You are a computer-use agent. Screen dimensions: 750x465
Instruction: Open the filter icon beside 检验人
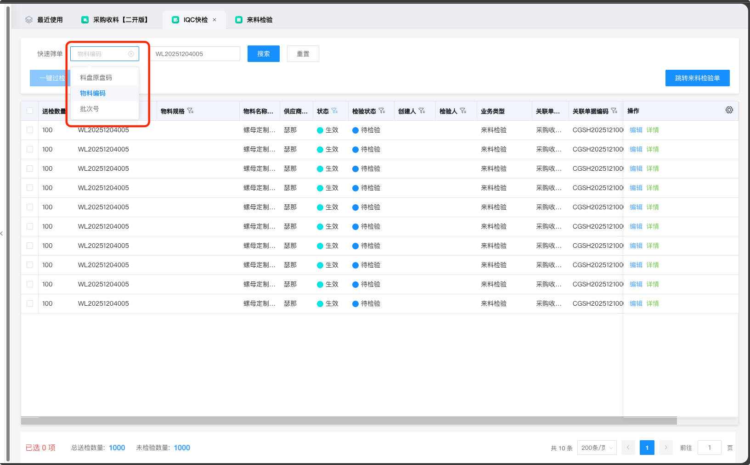coord(463,111)
